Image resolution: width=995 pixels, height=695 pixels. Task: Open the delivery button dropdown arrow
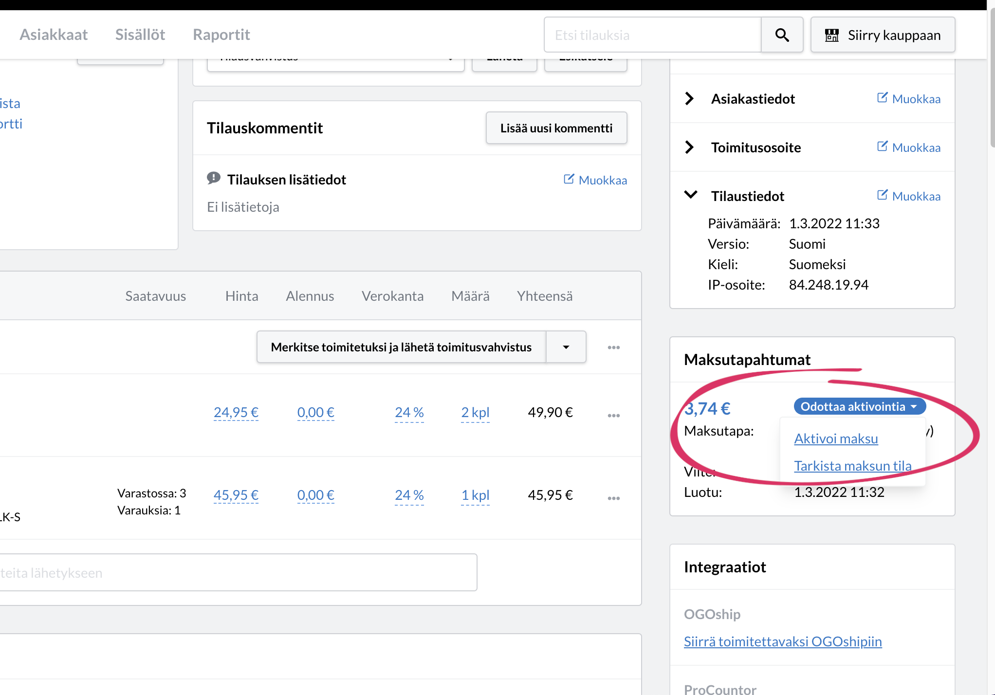[566, 347]
